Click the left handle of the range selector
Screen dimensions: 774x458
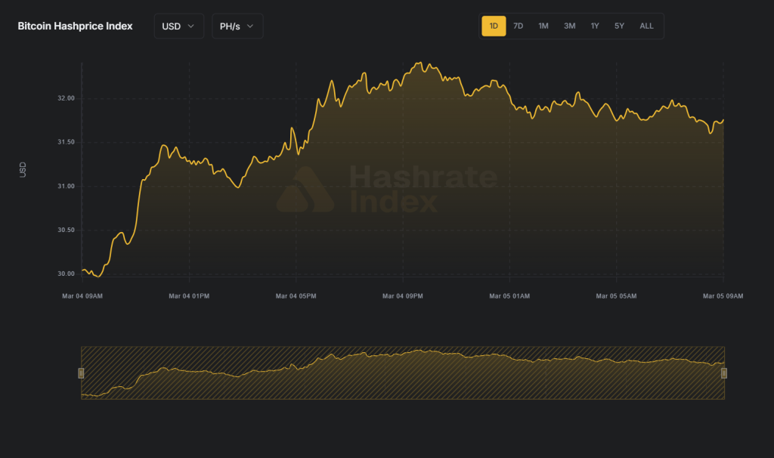(x=80, y=372)
